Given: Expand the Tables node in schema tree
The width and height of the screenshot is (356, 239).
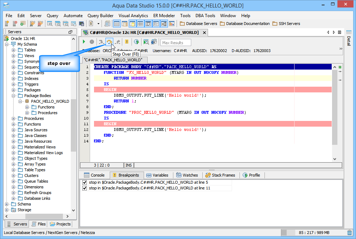Looking at the screenshot, I should [x=14, y=50].
